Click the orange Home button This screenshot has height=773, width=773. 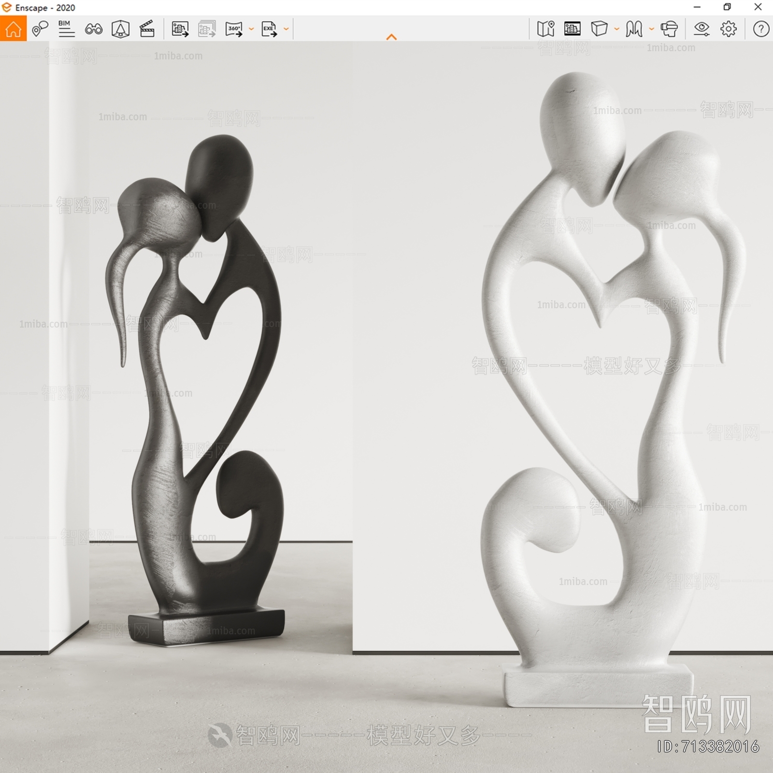[x=13, y=29]
